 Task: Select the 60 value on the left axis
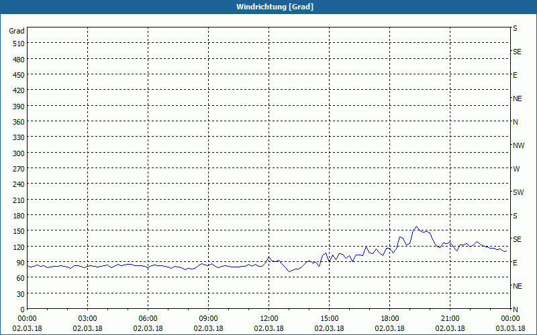pos(21,278)
